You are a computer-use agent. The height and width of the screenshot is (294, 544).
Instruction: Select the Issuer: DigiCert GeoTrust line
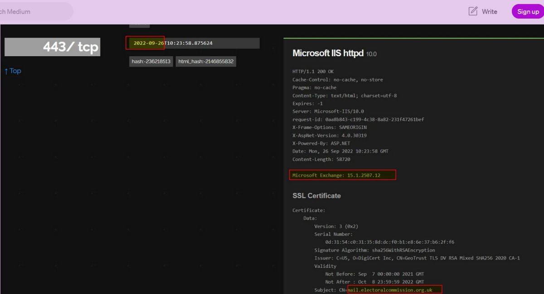pos(417,258)
